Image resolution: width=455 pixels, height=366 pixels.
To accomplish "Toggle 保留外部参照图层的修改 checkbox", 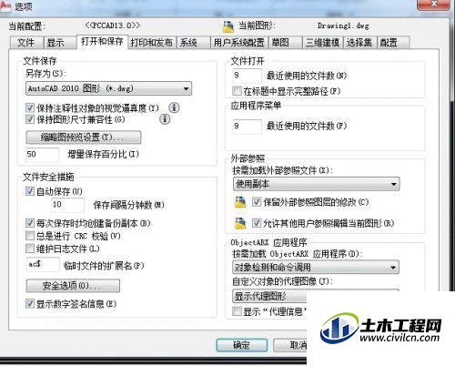I will pyautogui.click(x=257, y=202).
